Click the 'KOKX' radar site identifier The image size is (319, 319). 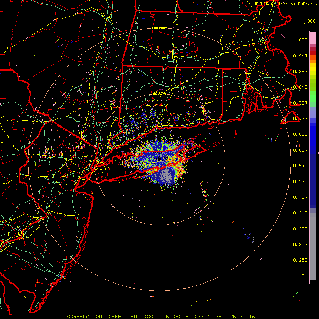click(198, 317)
